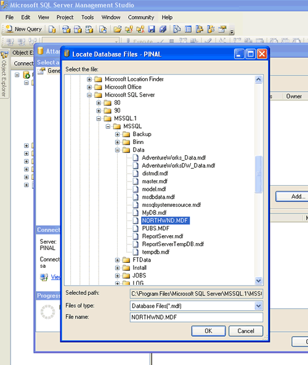This screenshot has height=365, width=308.
Task: Click yellow icon with red X beside Save
Action: point(140,30)
